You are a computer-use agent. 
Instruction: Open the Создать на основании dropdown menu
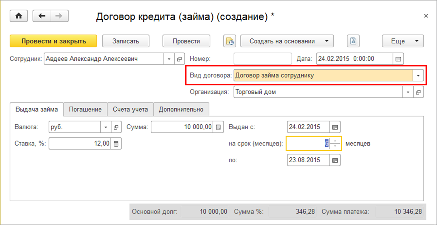[287, 41]
